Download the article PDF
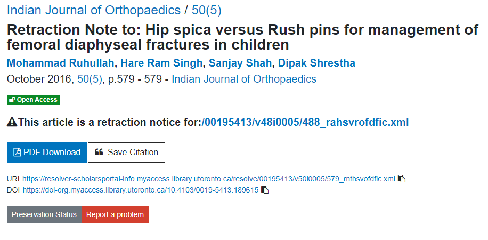 pyautogui.click(x=47, y=153)
